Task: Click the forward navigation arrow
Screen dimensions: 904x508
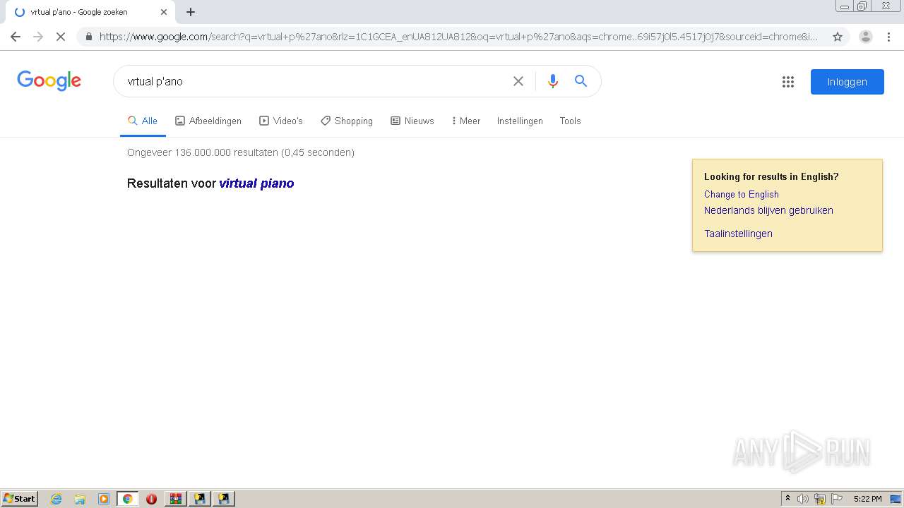Action: pos(38,37)
